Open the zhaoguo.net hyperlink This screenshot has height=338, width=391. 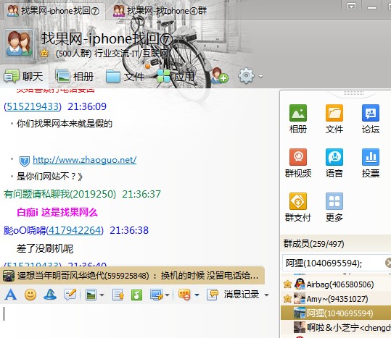point(85,160)
